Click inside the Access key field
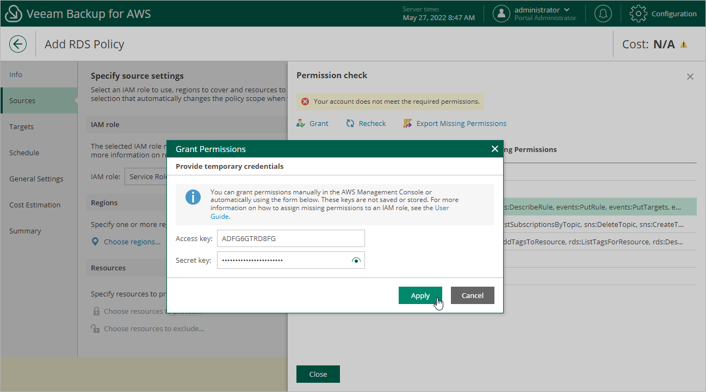Screen dimensions: 706x392 click(291, 238)
